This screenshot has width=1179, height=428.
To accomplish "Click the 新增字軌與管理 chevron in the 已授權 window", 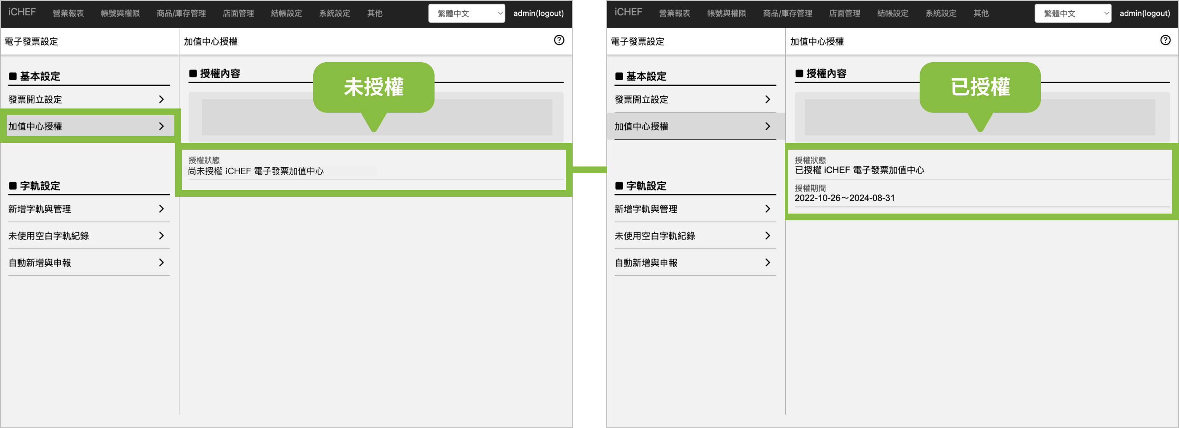I will pos(768,209).
